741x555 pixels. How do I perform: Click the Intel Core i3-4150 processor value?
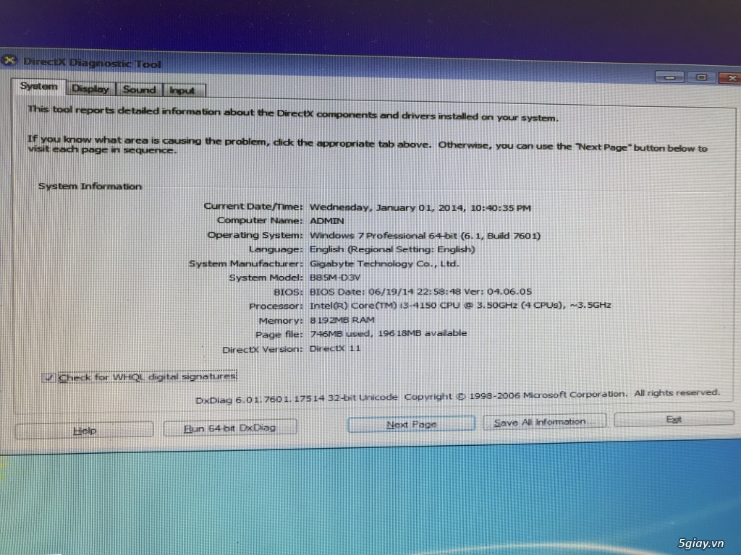[460, 306]
